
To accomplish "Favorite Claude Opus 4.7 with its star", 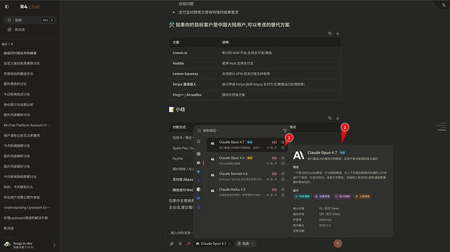I will (282, 142).
